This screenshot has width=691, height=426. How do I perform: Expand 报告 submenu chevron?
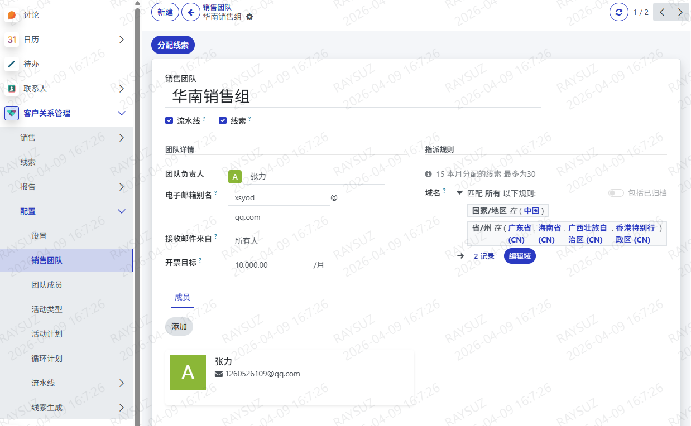coord(122,187)
